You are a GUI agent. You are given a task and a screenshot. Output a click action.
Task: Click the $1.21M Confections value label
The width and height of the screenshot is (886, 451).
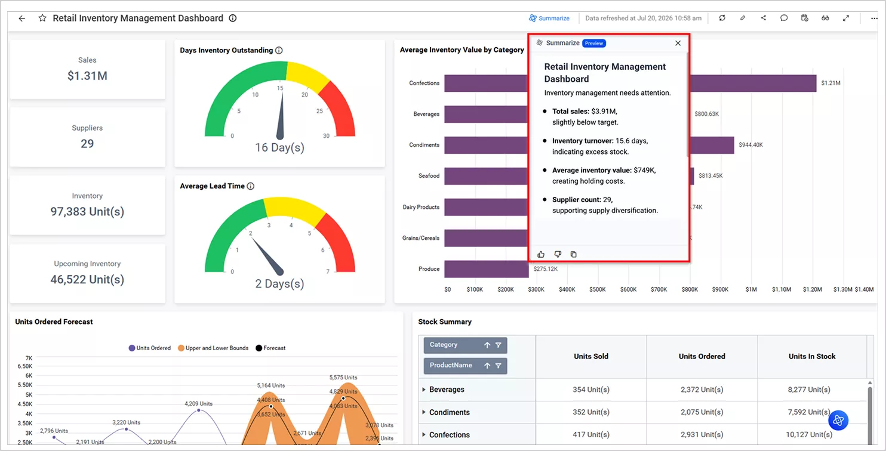tap(830, 83)
